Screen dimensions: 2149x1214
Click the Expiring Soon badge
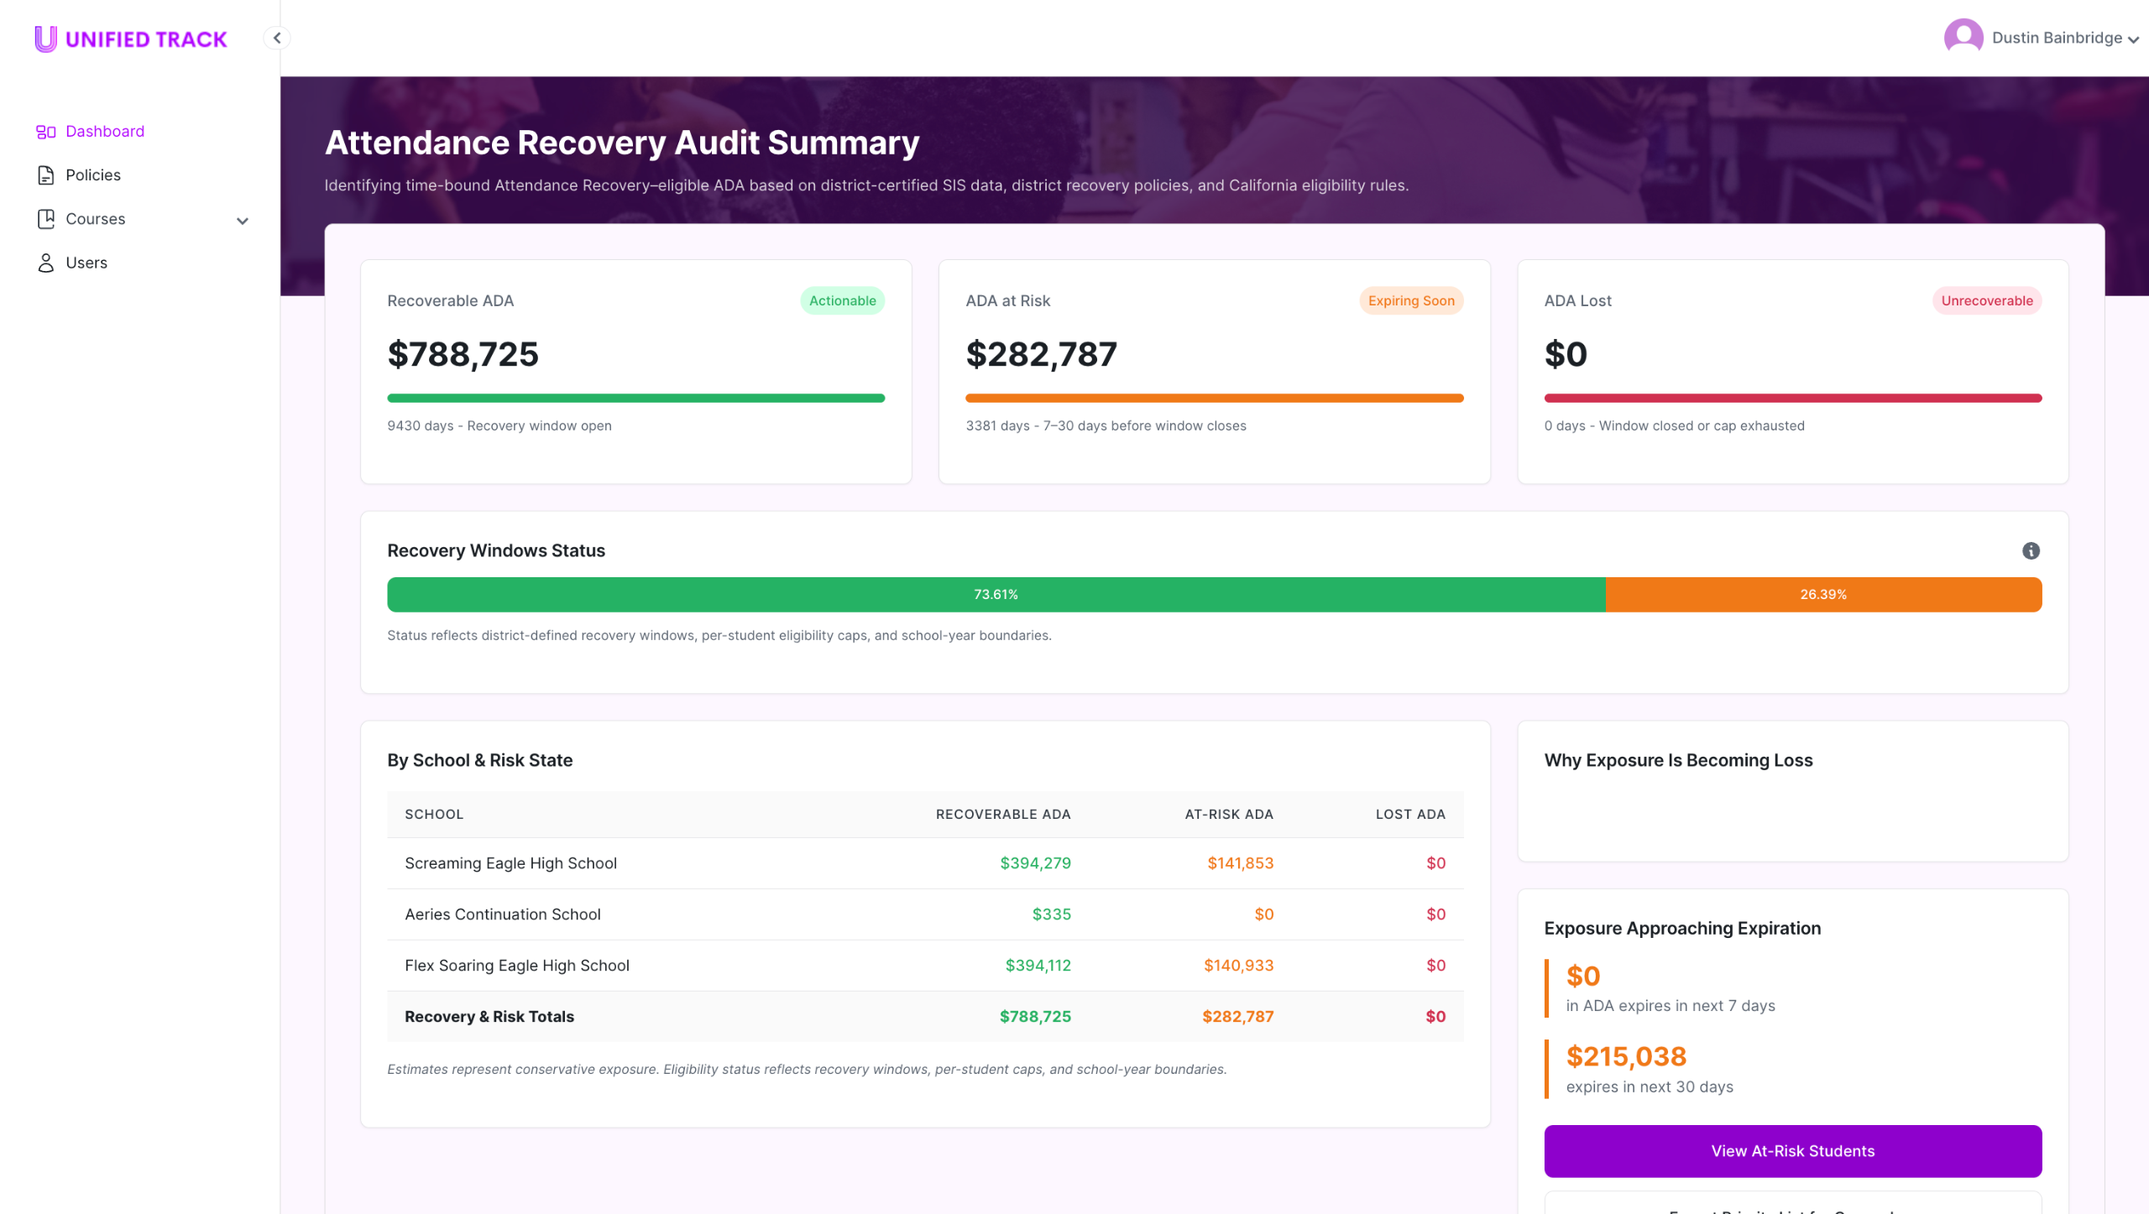[x=1410, y=300]
